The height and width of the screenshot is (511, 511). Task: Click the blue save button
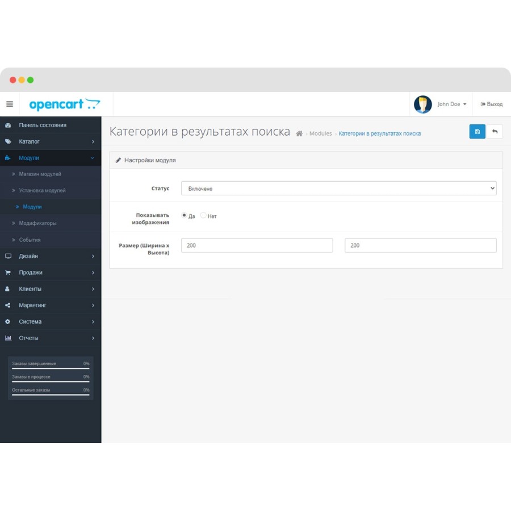(477, 132)
